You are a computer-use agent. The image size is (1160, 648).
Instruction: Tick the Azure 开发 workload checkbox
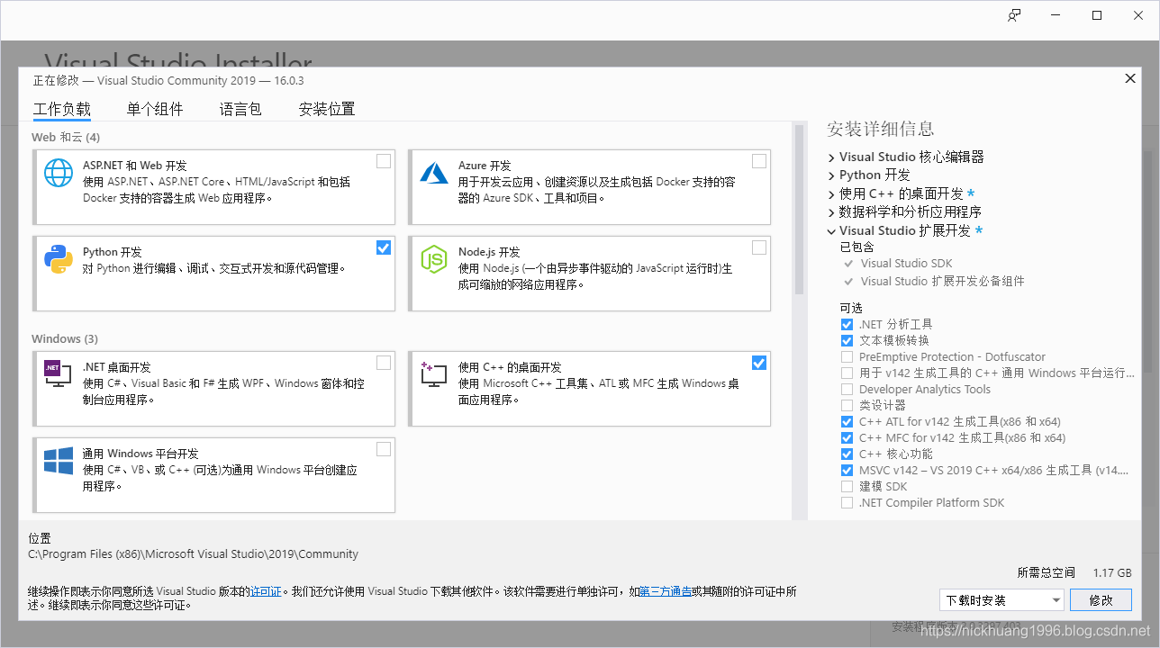click(759, 161)
